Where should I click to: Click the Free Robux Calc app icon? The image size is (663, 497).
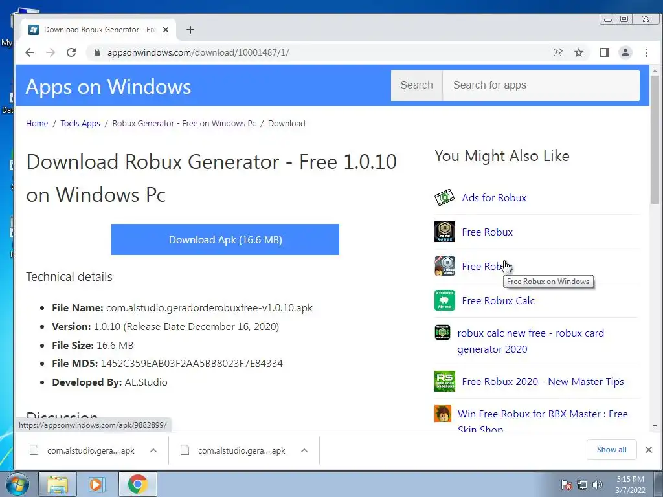(444, 300)
